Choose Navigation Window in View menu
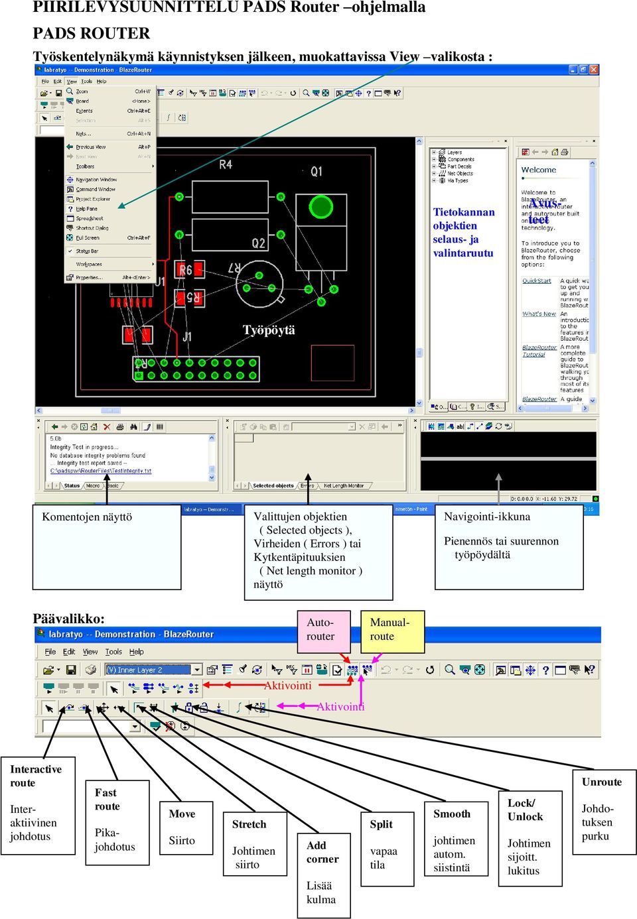This screenshot has height=919, width=637. click(109, 180)
